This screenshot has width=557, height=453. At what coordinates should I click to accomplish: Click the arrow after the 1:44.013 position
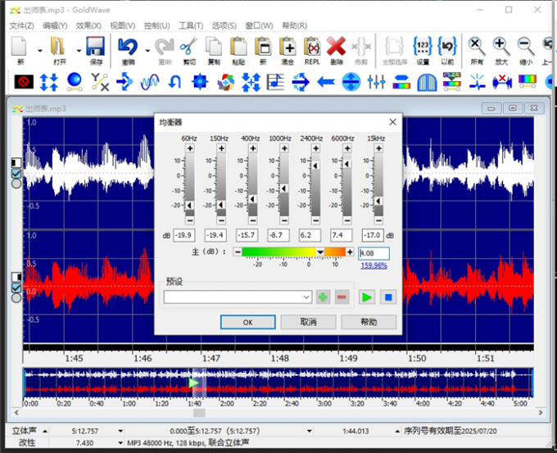click(397, 431)
